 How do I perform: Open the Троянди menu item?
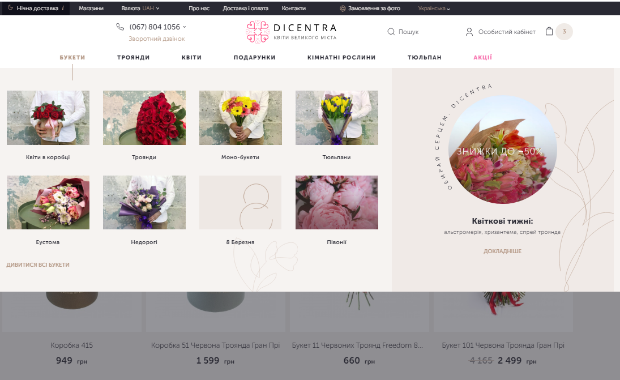(x=133, y=57)
